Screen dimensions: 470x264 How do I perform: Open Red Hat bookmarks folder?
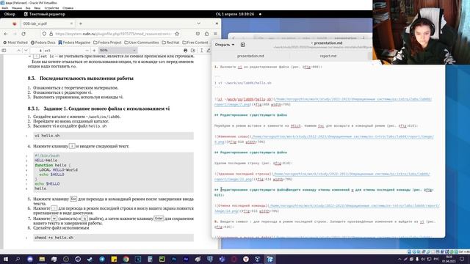170,43
